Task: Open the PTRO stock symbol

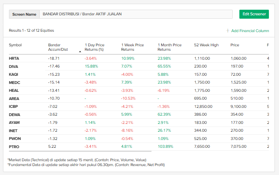Action: pyautogui.click(x=14, y=147)
